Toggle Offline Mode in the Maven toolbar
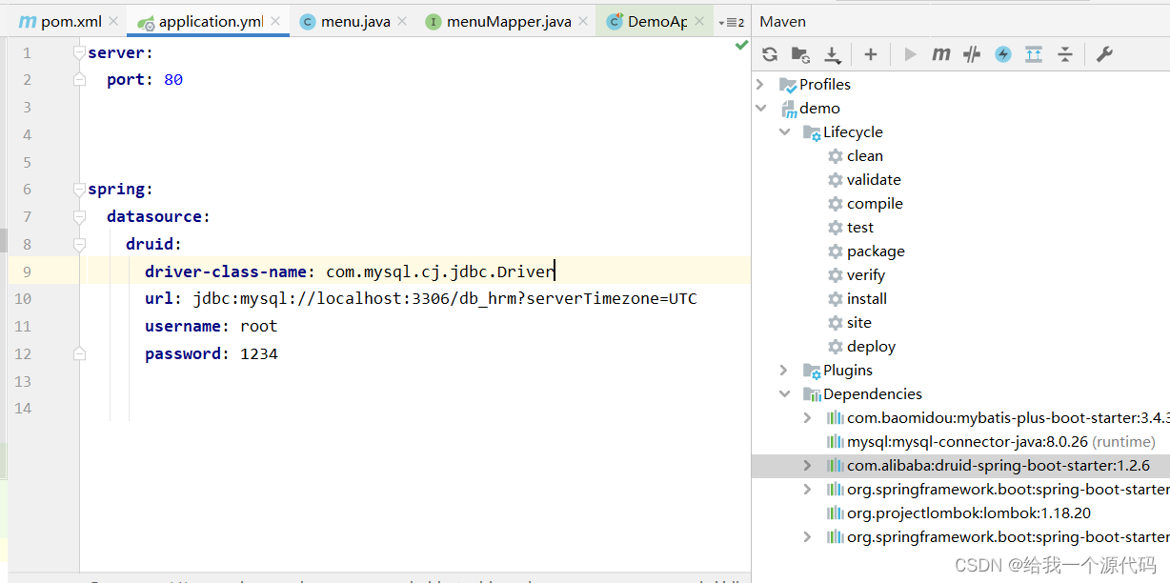The height and width of the screenshot is (583, 1170). 1002,54
